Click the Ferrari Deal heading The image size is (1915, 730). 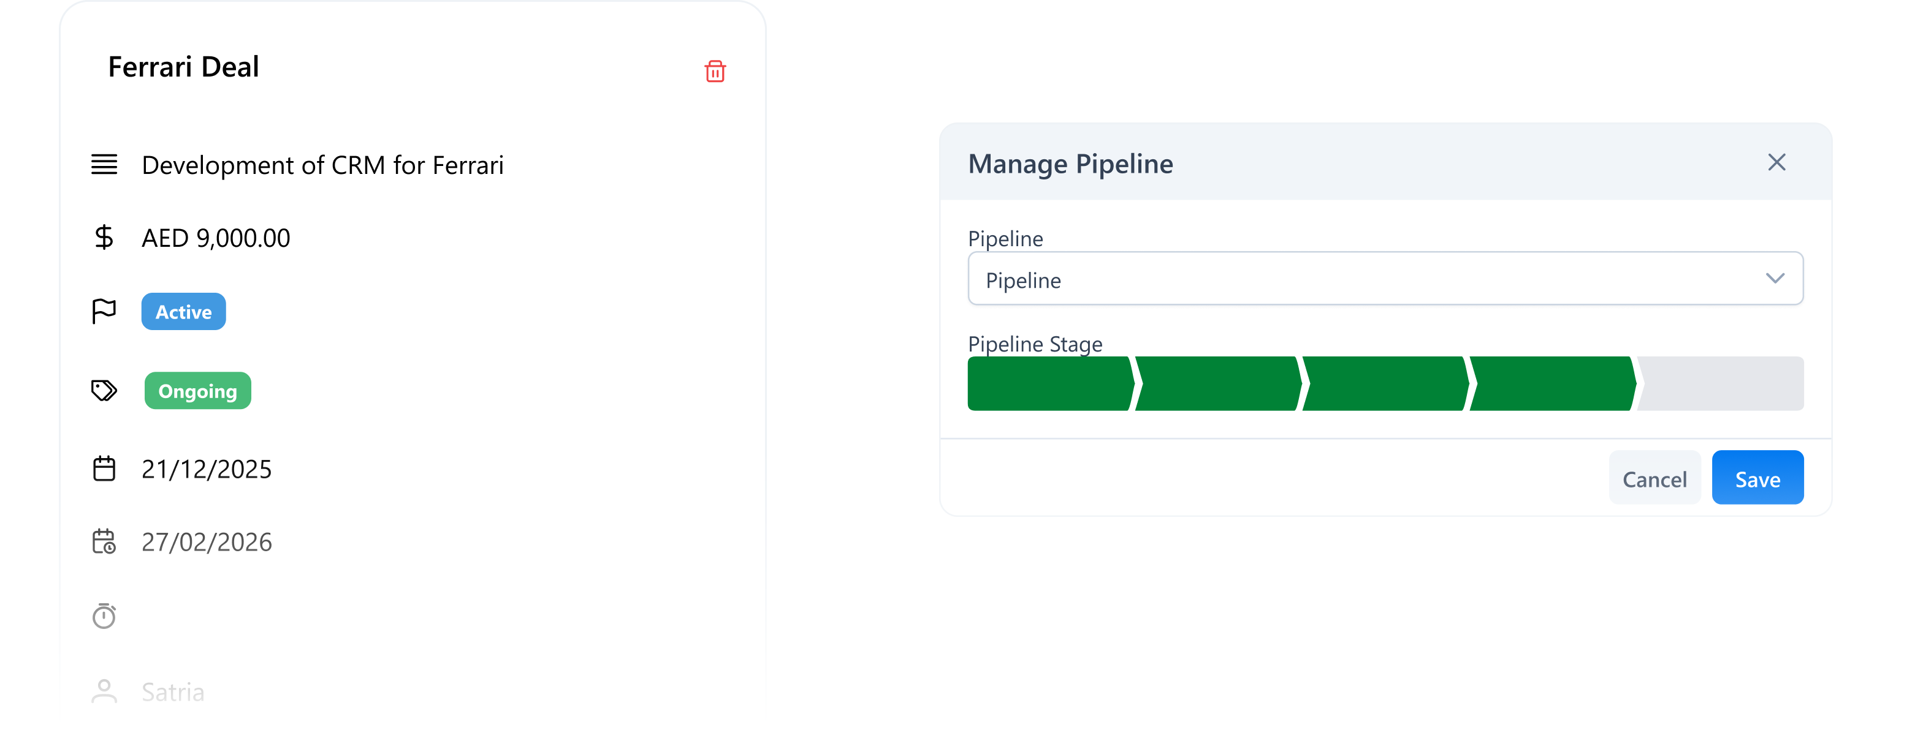[184, 66]
